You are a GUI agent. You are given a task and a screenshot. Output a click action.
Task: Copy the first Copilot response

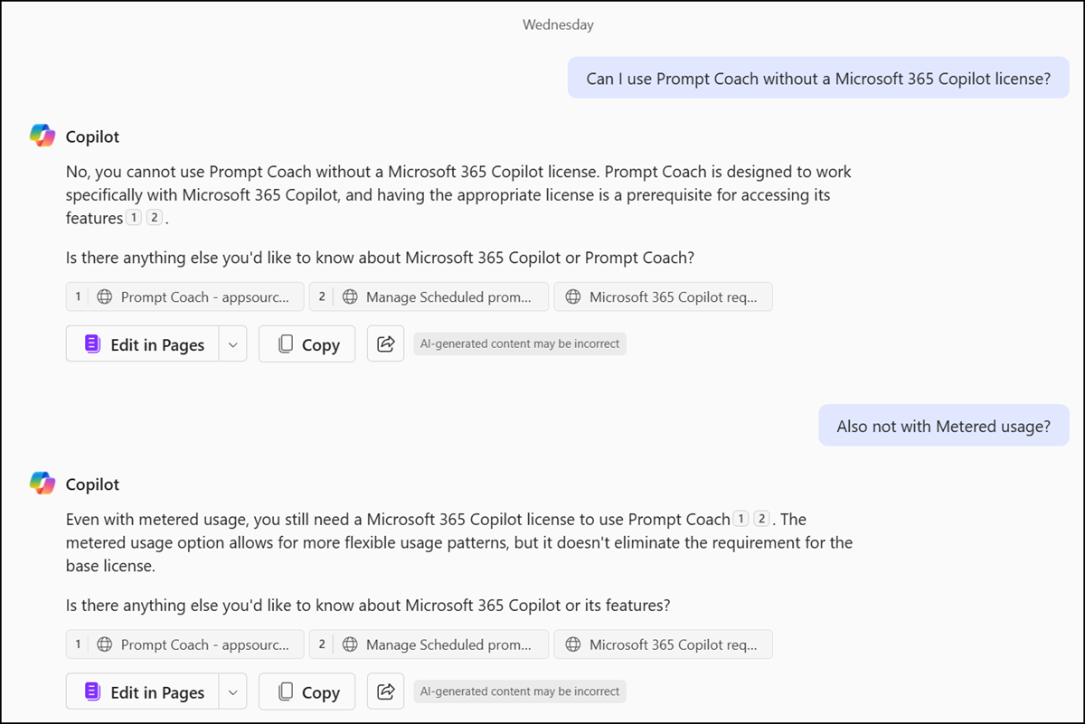[307, 344]
